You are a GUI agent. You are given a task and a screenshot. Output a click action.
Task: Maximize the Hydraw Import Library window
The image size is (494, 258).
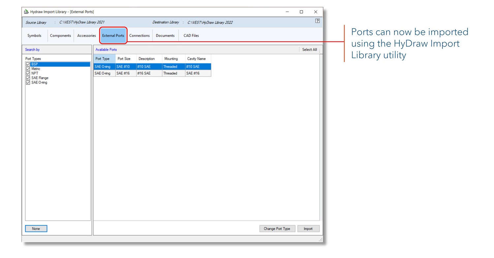click(301, 12)
